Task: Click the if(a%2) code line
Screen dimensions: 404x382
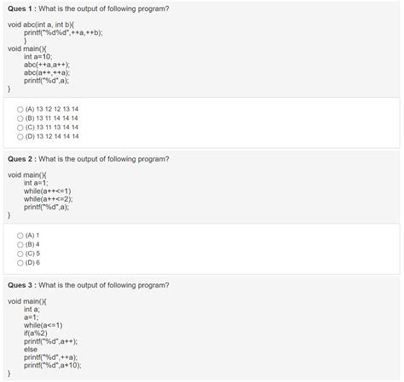Action: pos(36,334)
